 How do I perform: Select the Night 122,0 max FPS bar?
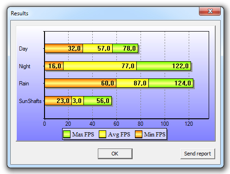click(164, 66)
